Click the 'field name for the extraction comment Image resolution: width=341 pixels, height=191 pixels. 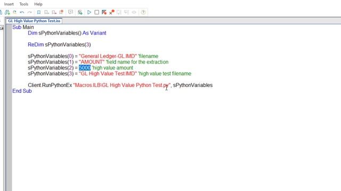tap(137, 62)
